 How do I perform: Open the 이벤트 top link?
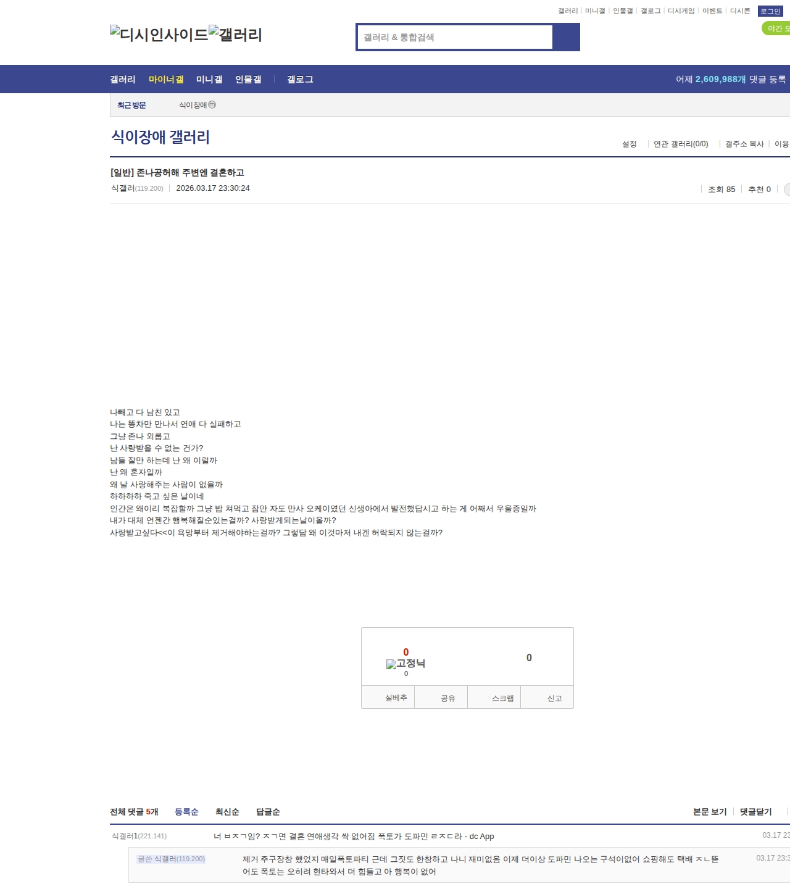pyautogui.click(x=712, y=11)
